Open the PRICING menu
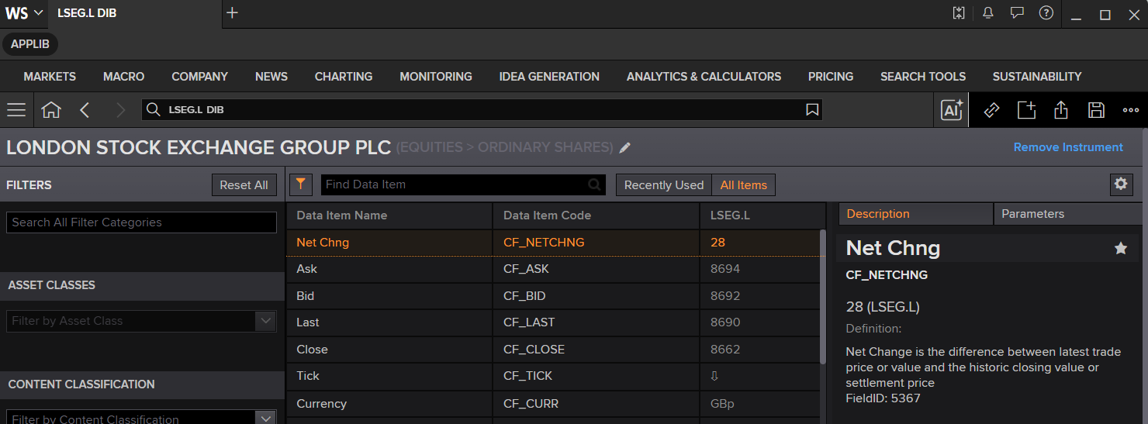Image resolution: width=1148 pixels, height=424 pixels. 831,77
